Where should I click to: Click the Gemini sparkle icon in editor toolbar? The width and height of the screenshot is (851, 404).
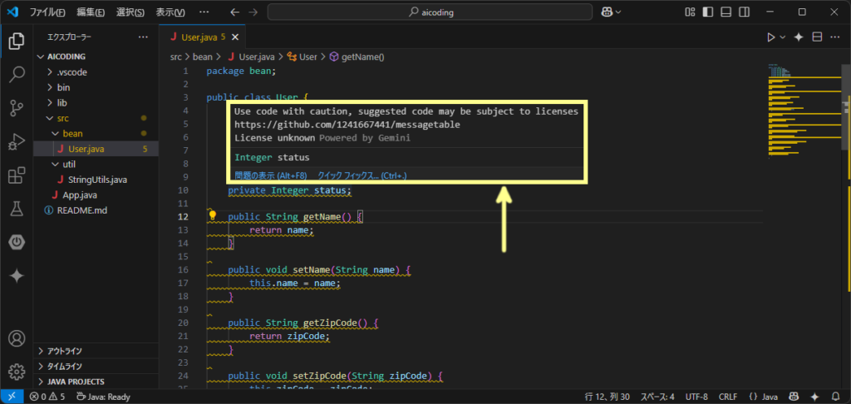[799, 37]
